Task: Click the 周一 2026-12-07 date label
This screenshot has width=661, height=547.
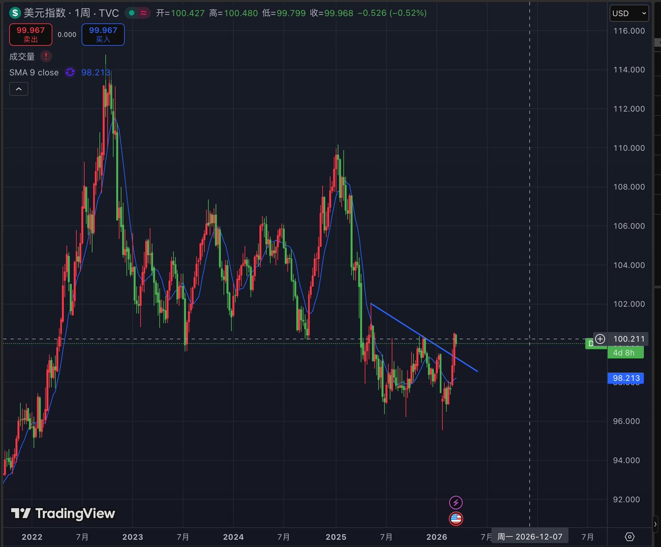Action: point(529,537)
